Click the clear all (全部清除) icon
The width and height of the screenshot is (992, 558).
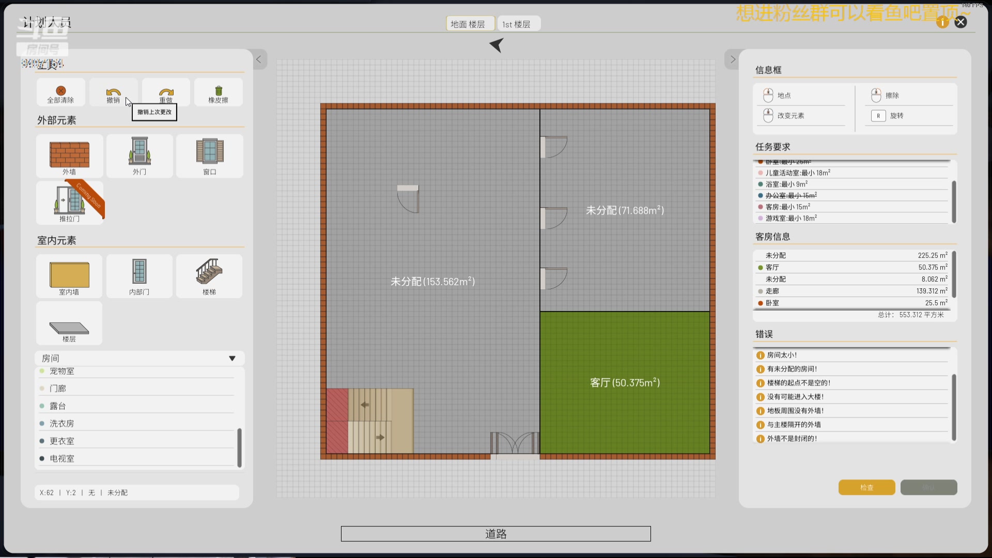[x=61, y=91]
